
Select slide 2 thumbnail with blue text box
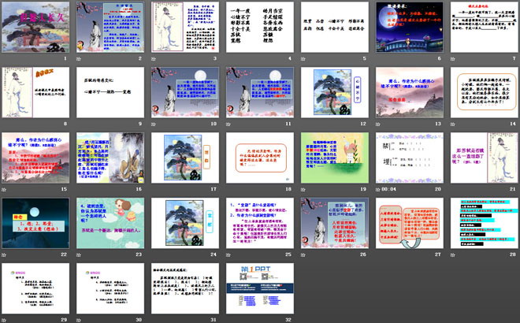pos(110,28)
